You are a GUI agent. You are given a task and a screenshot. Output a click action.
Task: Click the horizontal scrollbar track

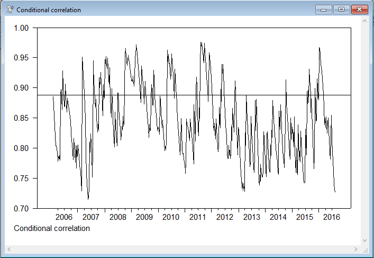(x=183, y=248)
